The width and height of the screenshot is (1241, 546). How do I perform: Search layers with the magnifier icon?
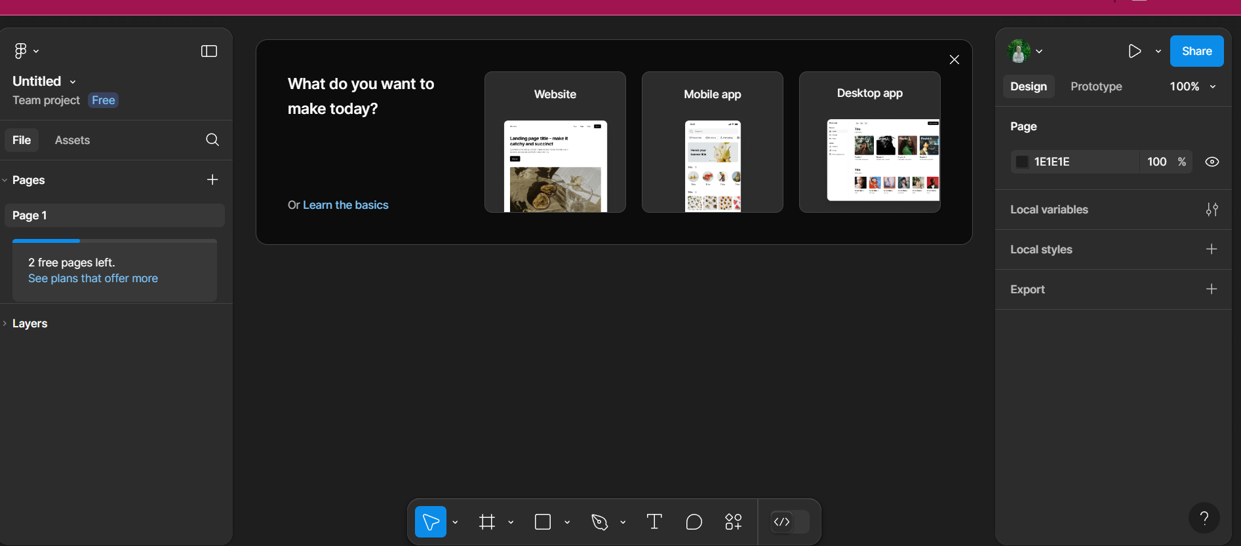(x=212, y=139)
